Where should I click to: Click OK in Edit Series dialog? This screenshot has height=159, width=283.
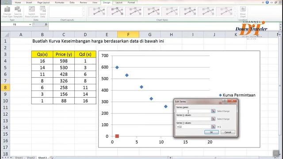(211, 132)
